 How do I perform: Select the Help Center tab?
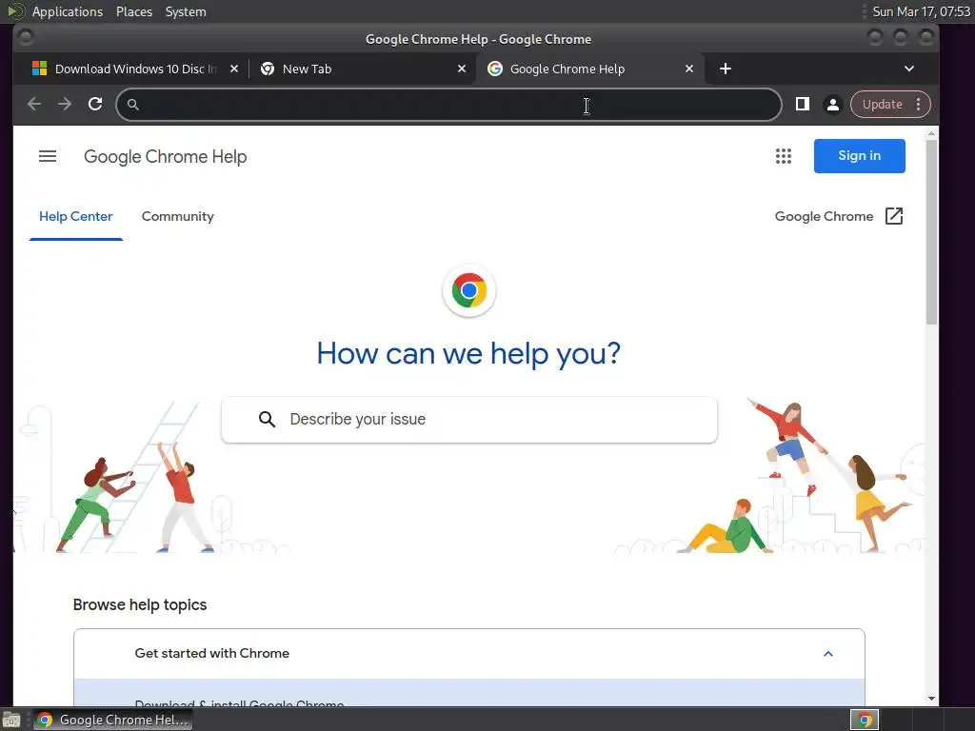76,216
